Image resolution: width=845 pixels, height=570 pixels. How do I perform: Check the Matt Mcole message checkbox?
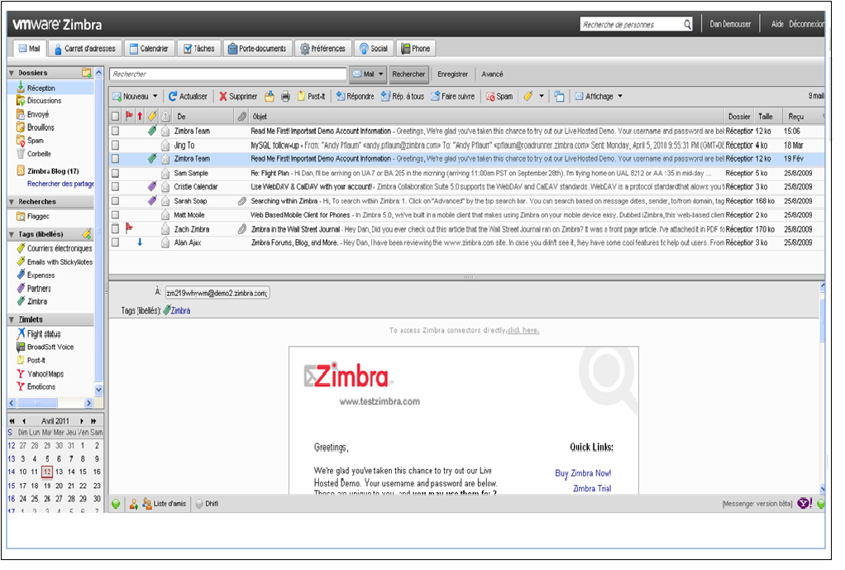coord(115,214)
